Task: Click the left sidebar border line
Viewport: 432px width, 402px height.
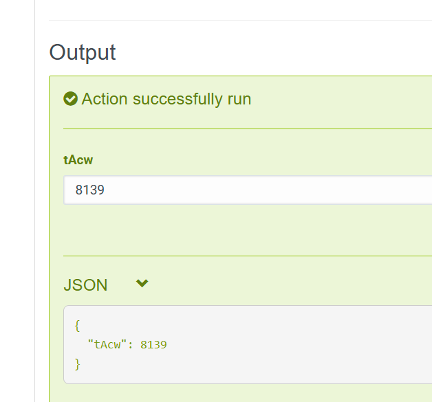Action: [x=34, y=201]
